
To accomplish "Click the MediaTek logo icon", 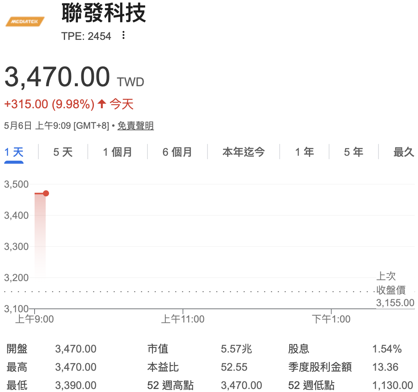I will [x=25, y=22].
